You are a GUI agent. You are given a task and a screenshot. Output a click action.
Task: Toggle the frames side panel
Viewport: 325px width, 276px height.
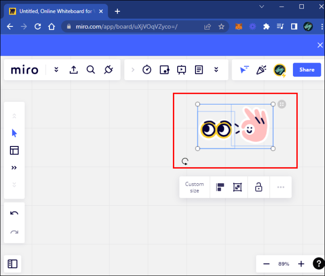coord(13,264)
